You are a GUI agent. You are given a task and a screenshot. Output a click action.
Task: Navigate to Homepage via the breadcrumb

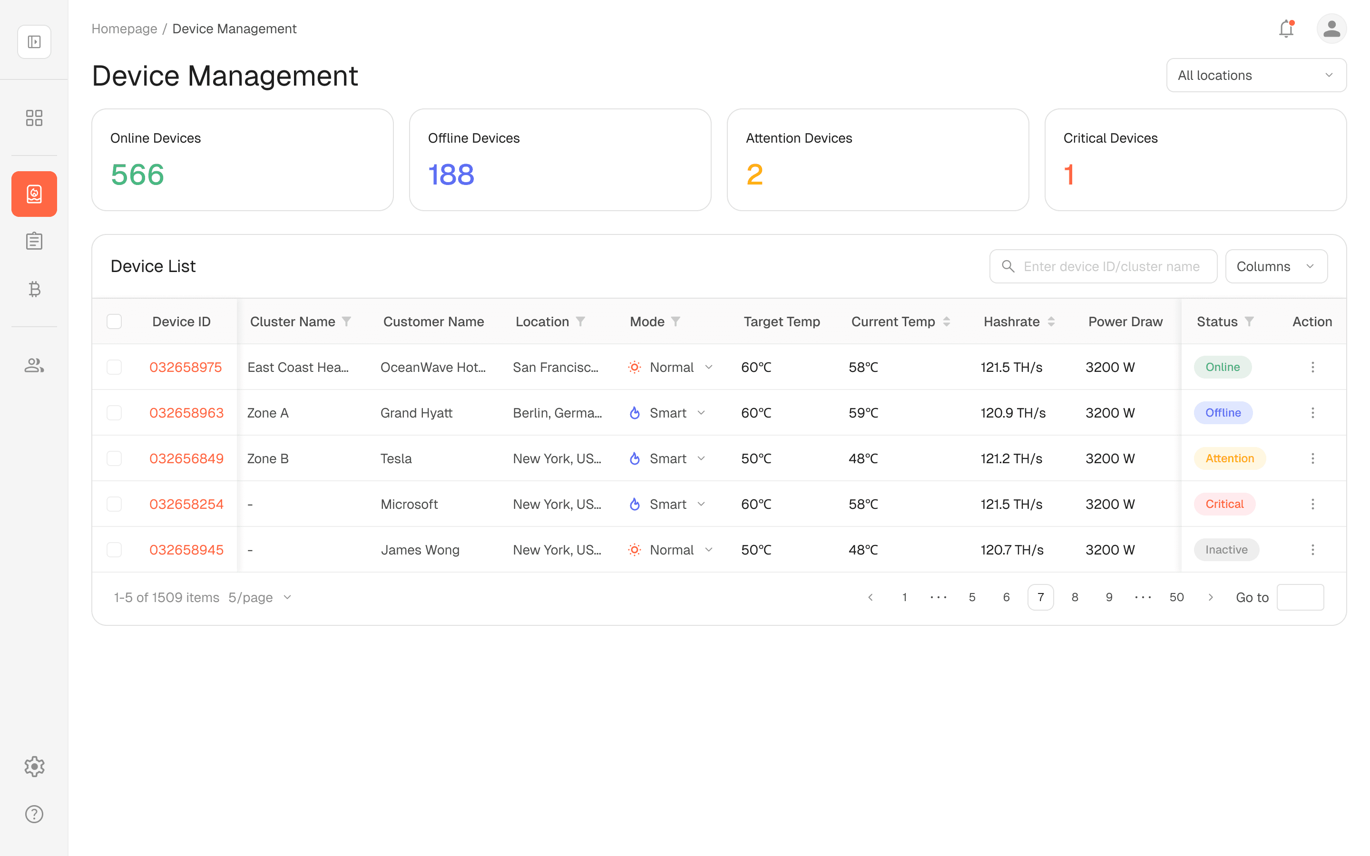tap(124, 29)
